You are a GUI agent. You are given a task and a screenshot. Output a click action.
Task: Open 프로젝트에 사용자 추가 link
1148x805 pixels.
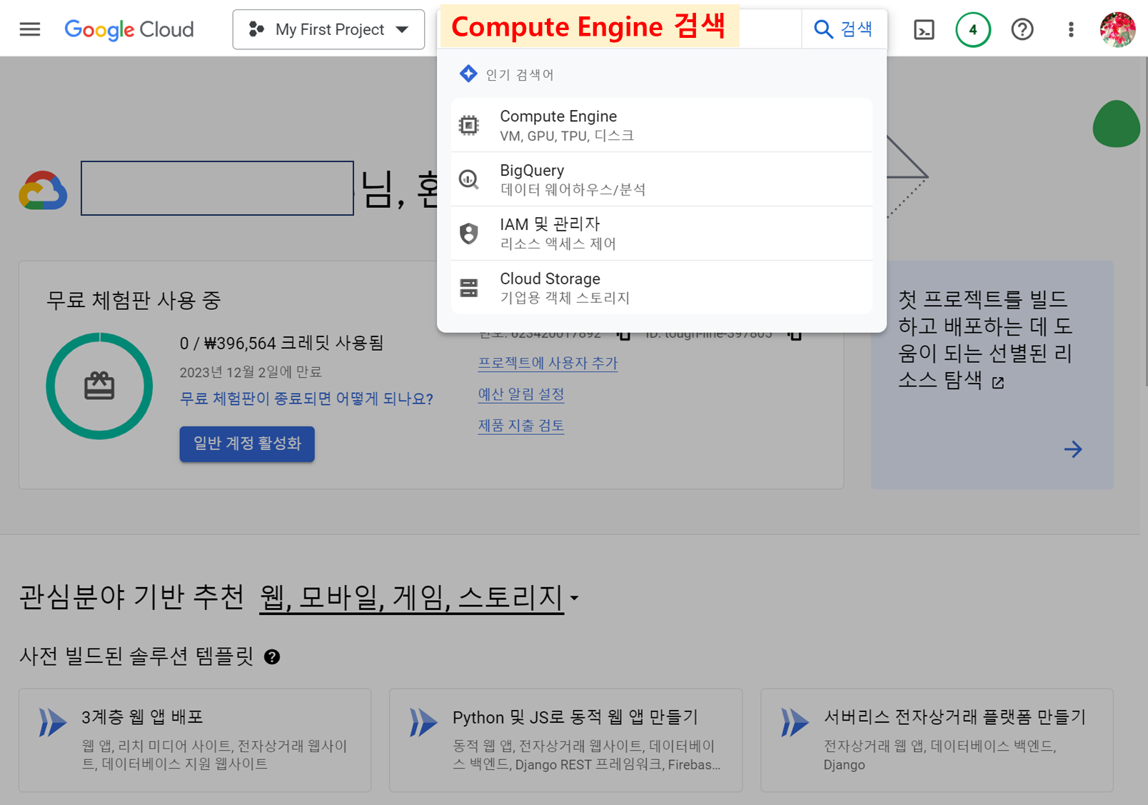548,363
